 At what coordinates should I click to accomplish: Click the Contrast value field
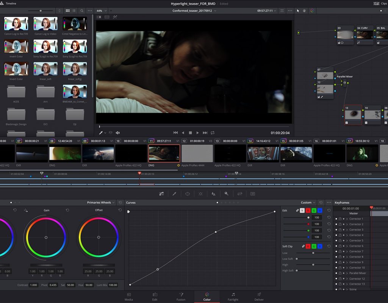tap(33, 285)
